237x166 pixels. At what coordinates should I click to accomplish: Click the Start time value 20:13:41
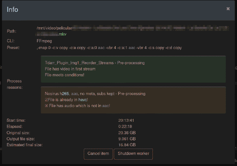(126, 121)
